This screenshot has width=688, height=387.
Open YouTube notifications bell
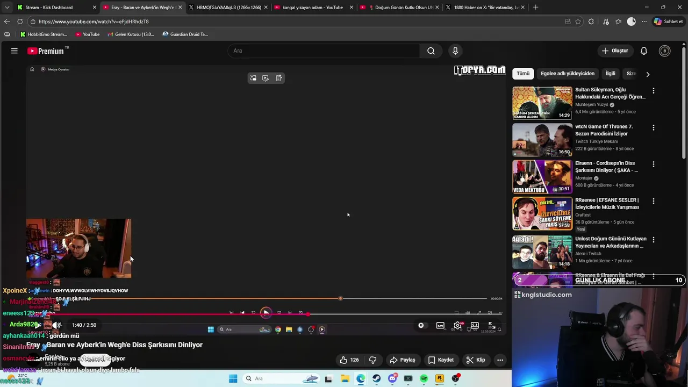coord(643,51)
